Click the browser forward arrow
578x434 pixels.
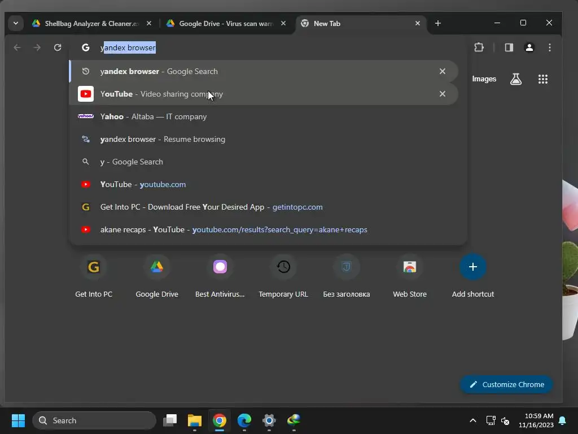click(x=37, y=47)
